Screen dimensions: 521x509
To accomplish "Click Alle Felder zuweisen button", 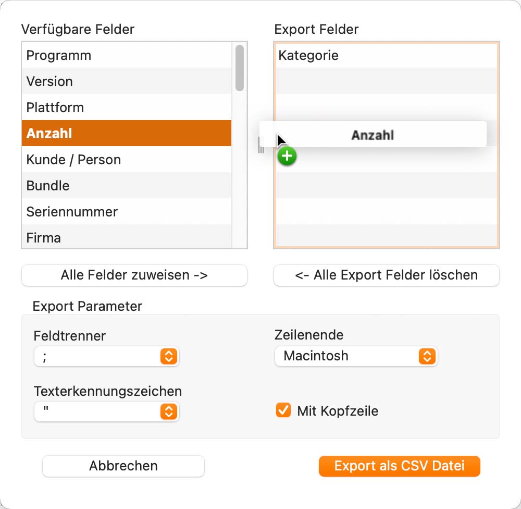I will (x=134, y=275).
